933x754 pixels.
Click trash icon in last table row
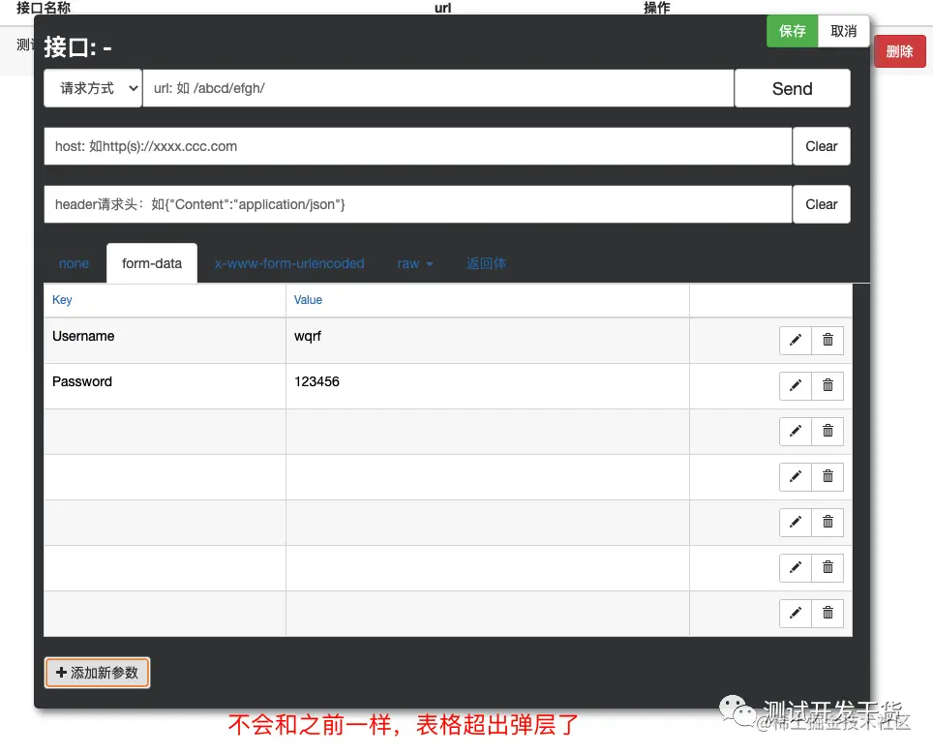coord(828,613)
